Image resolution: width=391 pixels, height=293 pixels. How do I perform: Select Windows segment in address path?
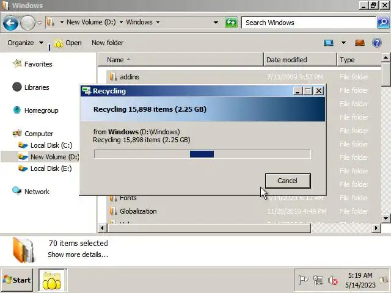[x=139, y=22]
